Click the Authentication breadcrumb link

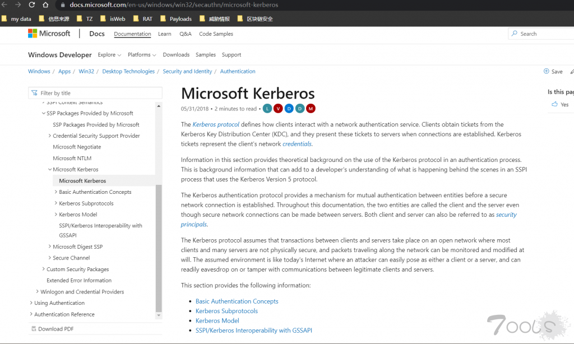tap(238, 71)
